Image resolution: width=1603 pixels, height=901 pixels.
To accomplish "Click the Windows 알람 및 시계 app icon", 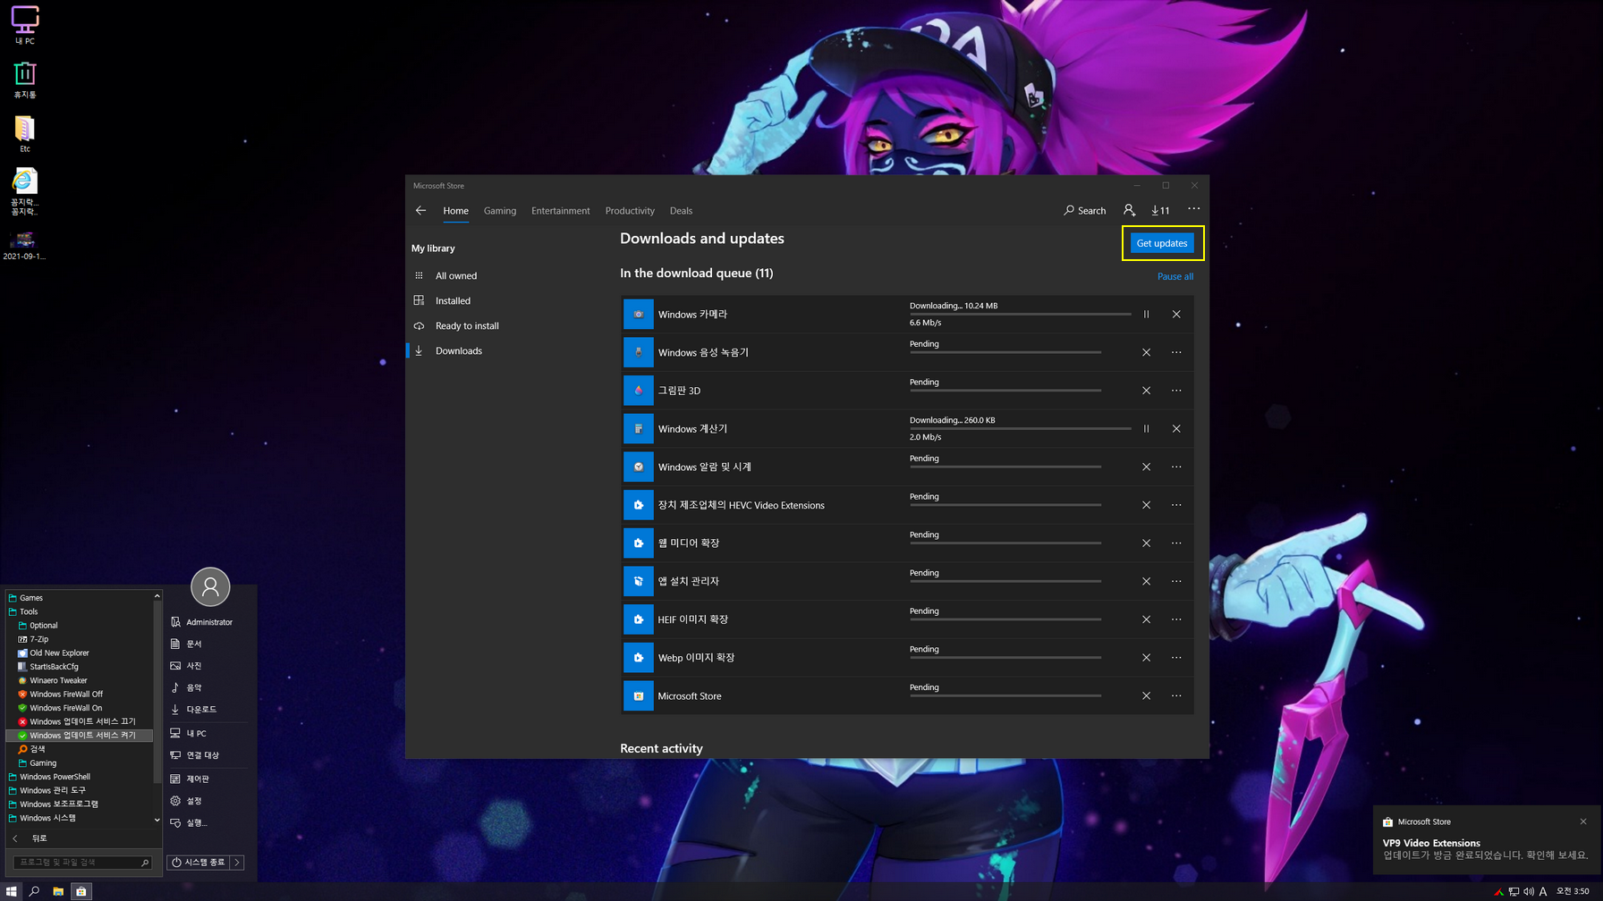I will tap(639, 467).
